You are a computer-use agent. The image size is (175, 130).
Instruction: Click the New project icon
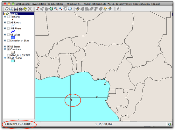click(x=7, y=9)
